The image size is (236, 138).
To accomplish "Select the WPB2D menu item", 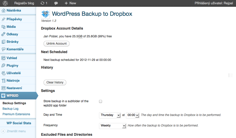I will coord(18,96).
